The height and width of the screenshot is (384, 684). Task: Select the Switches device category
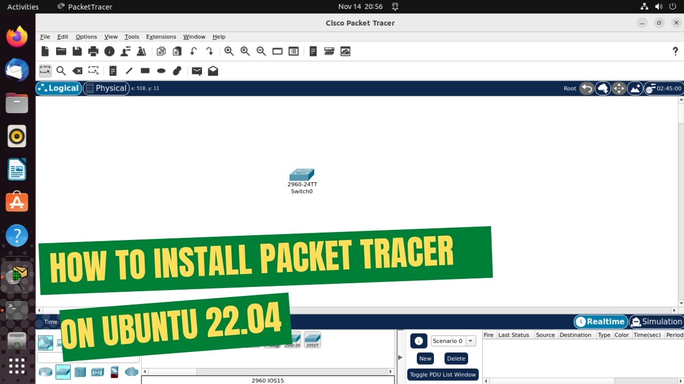(x=63, y=372)
